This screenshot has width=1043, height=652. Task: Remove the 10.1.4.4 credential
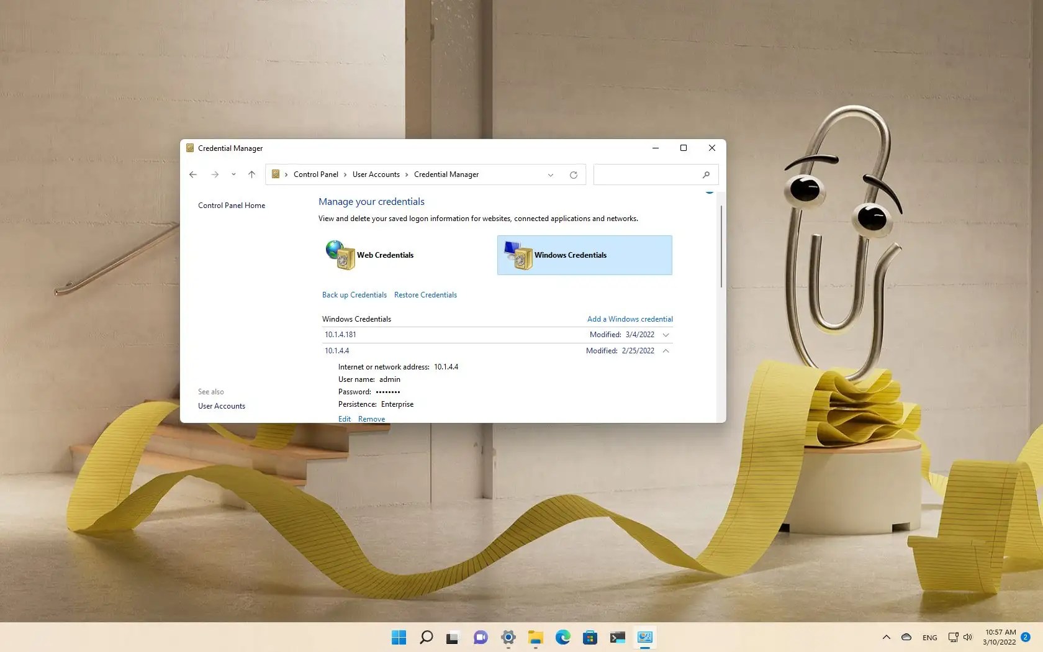pos(371,419)
